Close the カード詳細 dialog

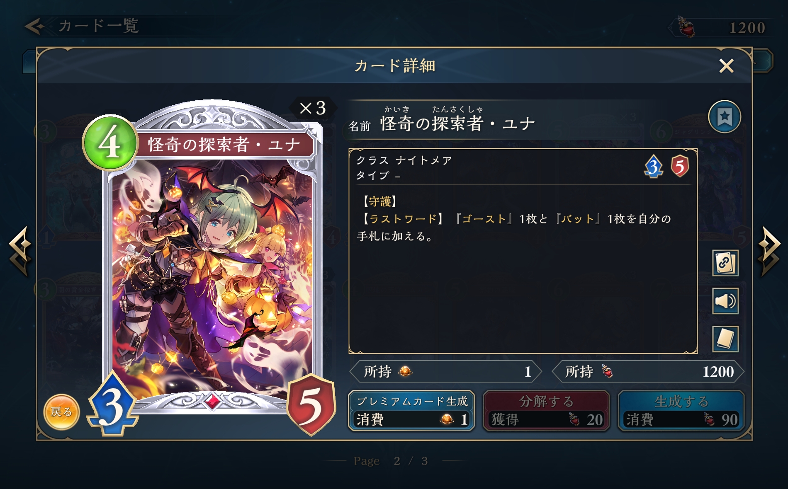pos(726,66)
